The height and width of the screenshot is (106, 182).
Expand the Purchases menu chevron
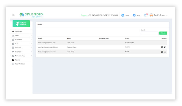pos(31,39)
